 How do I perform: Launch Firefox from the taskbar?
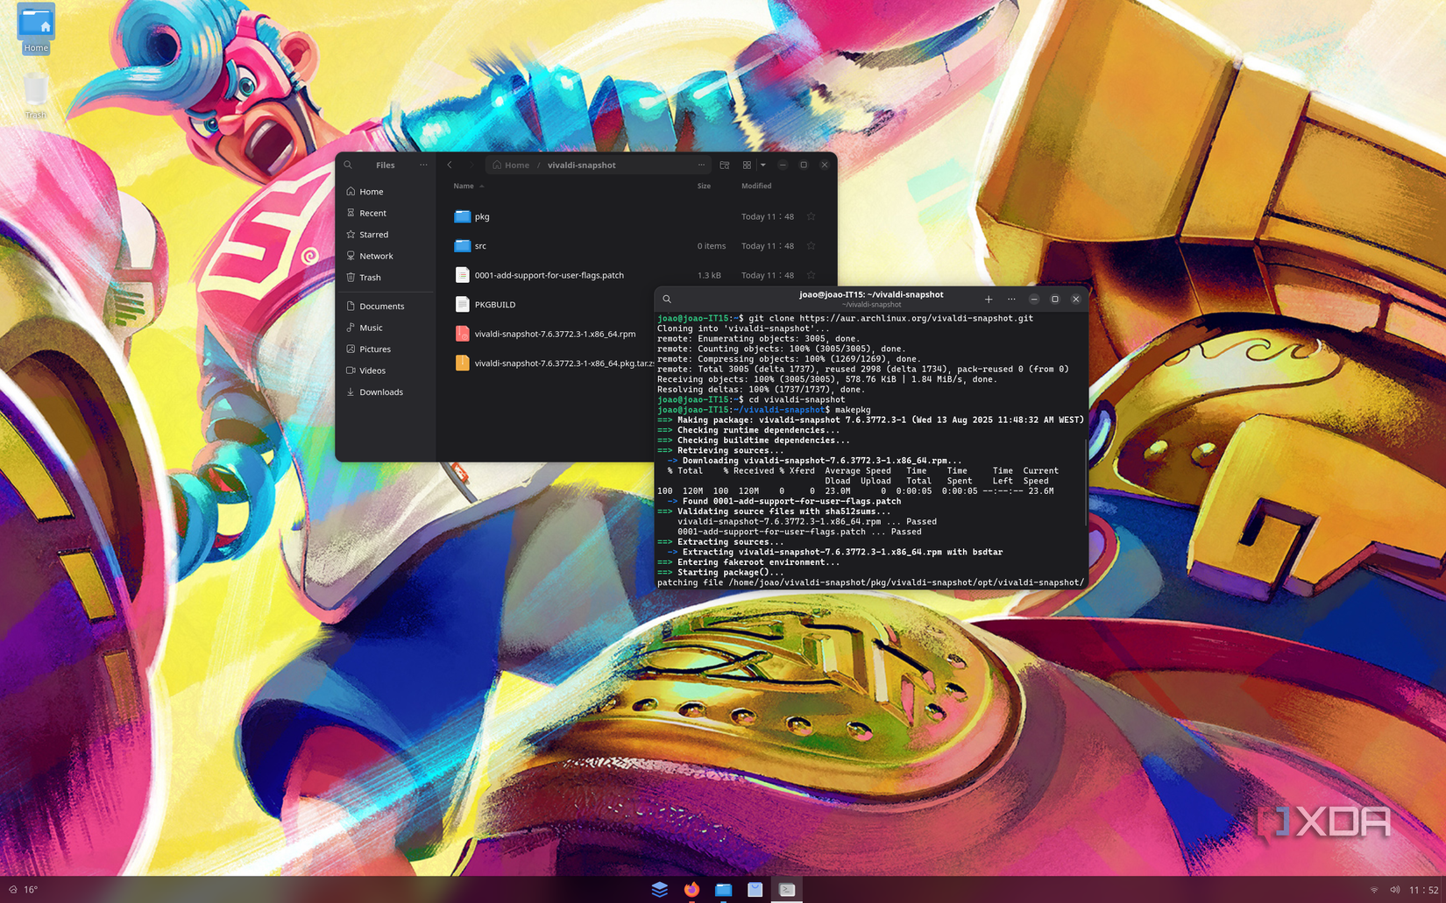(691, 889)
